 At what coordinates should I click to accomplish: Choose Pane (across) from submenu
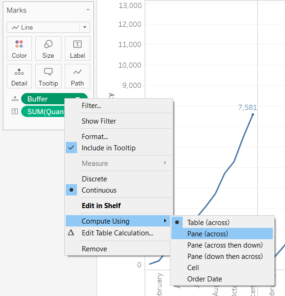208,234
